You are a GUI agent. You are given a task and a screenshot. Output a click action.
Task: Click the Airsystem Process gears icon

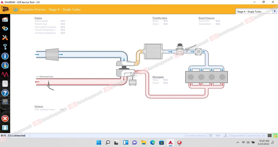pyautogui.click(x=15, y=10)
